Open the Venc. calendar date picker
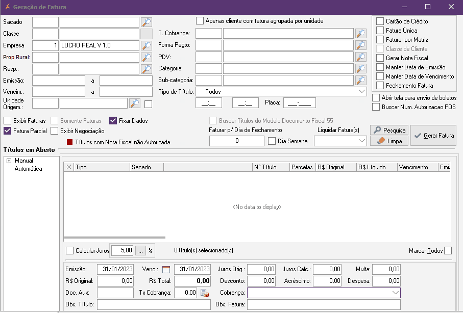The width and height of the screenshot is (463, 313). (x=166, y=269)
